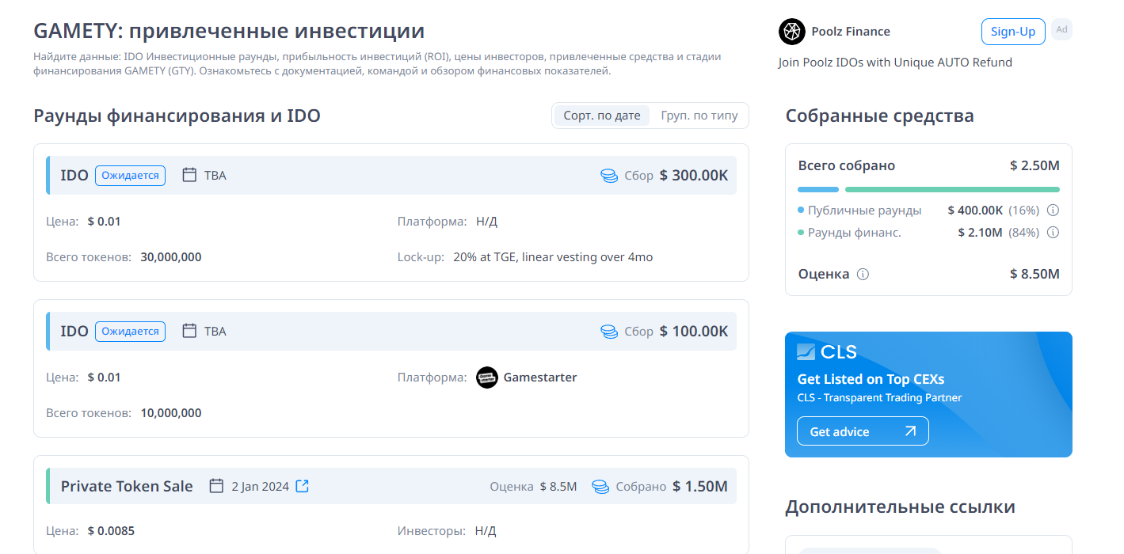Click the Get advice button

pos(863,431)
